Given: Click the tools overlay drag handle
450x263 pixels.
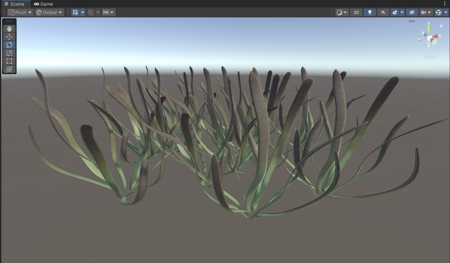Looking at the screenshot, I should tap(9, 21).
